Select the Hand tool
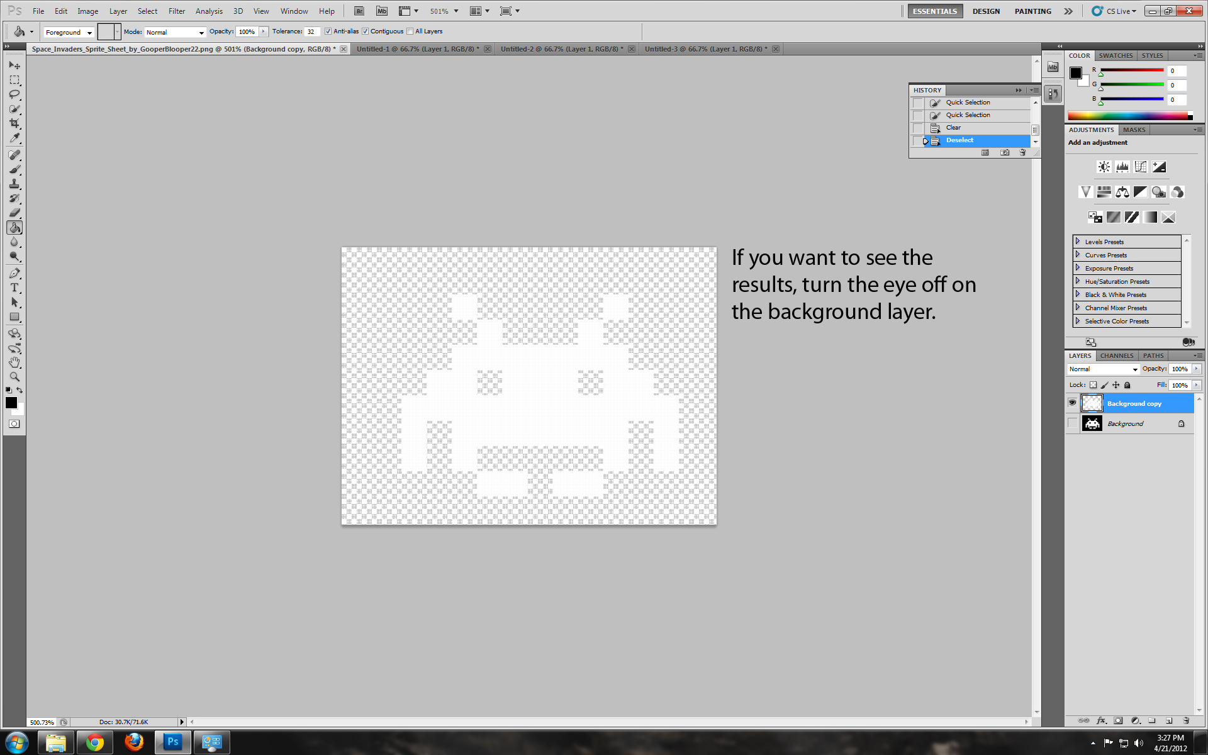The image size is (1208, 755). (x=14, y=362)
